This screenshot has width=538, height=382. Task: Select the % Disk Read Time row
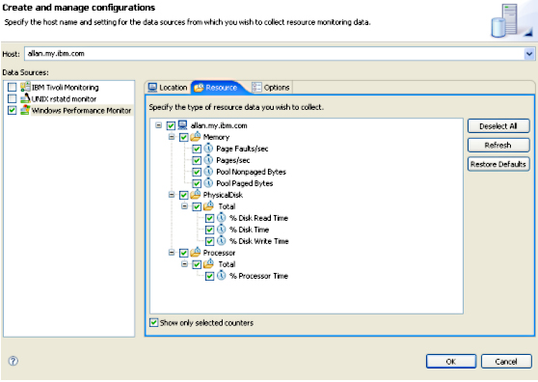pos(258,218)
